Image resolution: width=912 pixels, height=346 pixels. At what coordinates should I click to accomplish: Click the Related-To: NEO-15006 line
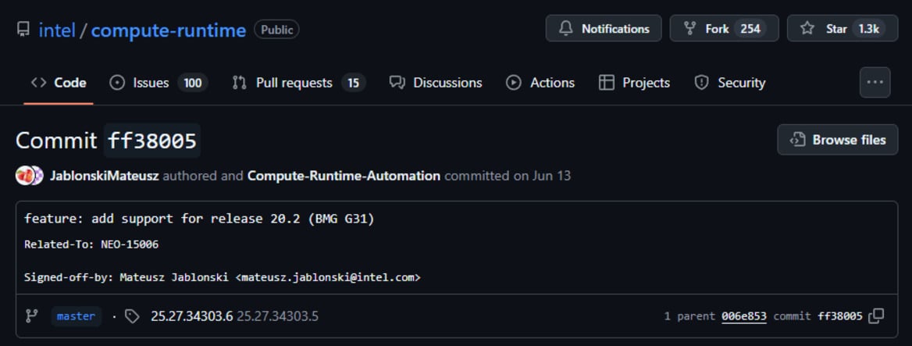coord(91,244)
